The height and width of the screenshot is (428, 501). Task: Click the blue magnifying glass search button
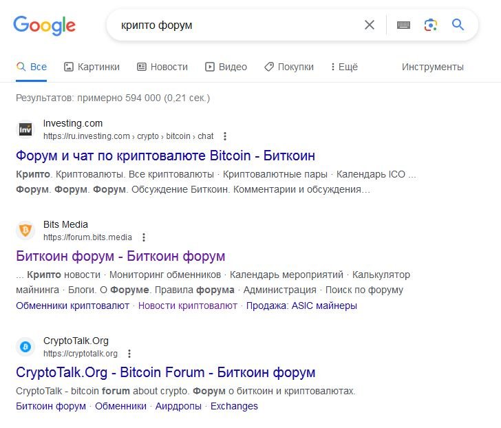click(458, 25)
